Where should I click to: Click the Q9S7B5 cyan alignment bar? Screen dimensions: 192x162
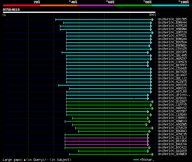pos(104,19)
